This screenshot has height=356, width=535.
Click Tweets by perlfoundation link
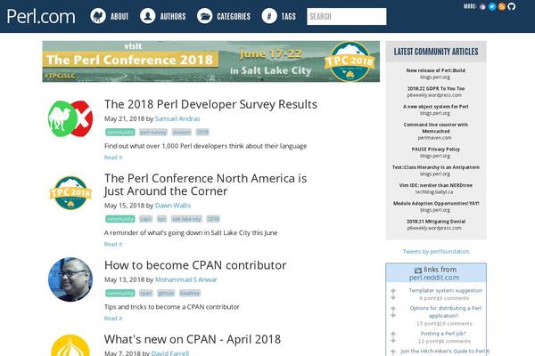(x=436, y=251)
